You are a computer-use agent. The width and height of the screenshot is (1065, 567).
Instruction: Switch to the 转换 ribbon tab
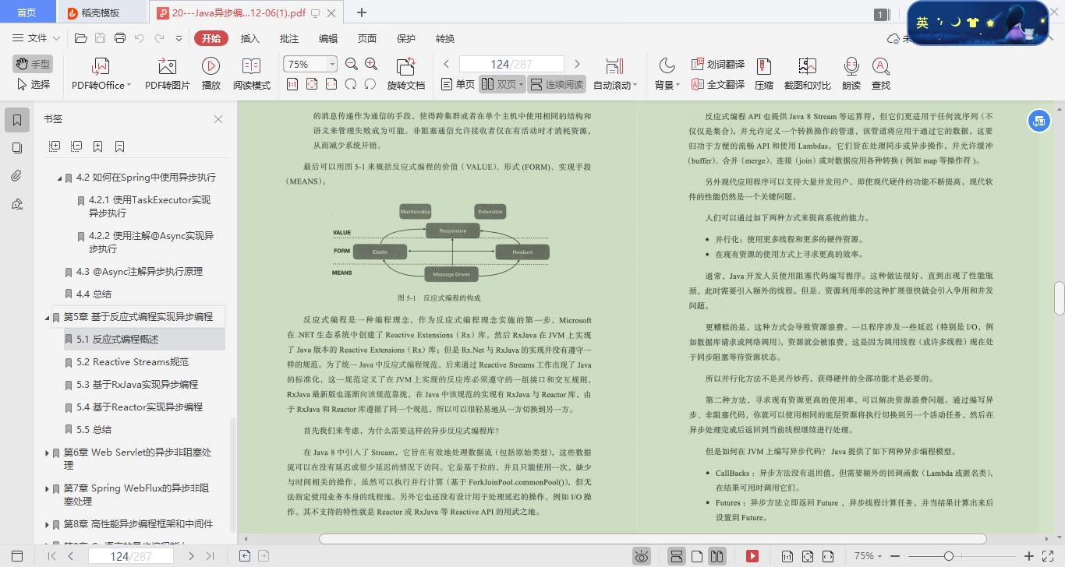point(444,38)
